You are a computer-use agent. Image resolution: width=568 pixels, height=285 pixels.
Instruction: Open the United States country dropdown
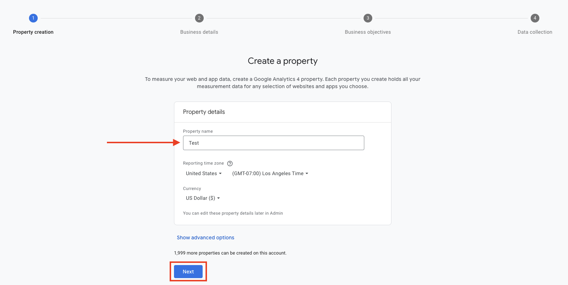[204, 173]
